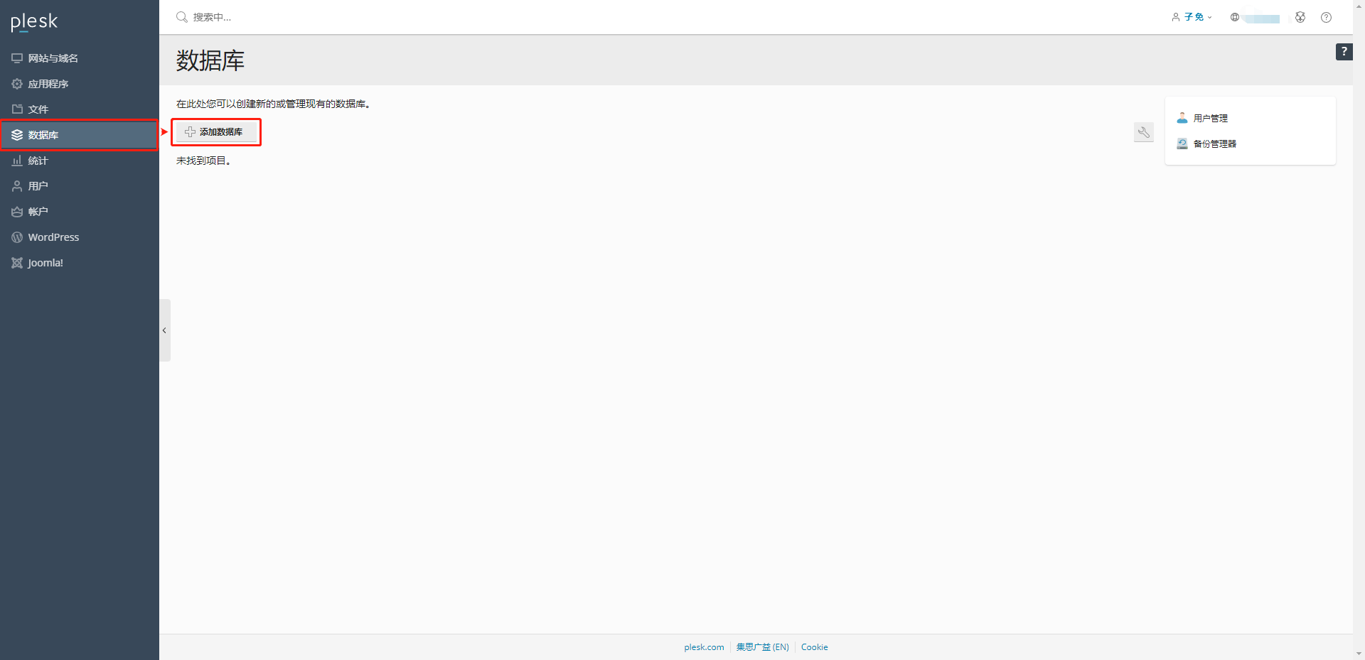Screen dimensions: 1365x660
Task: Open 文件 in the sidebar
Action: (x=80, y=109)
